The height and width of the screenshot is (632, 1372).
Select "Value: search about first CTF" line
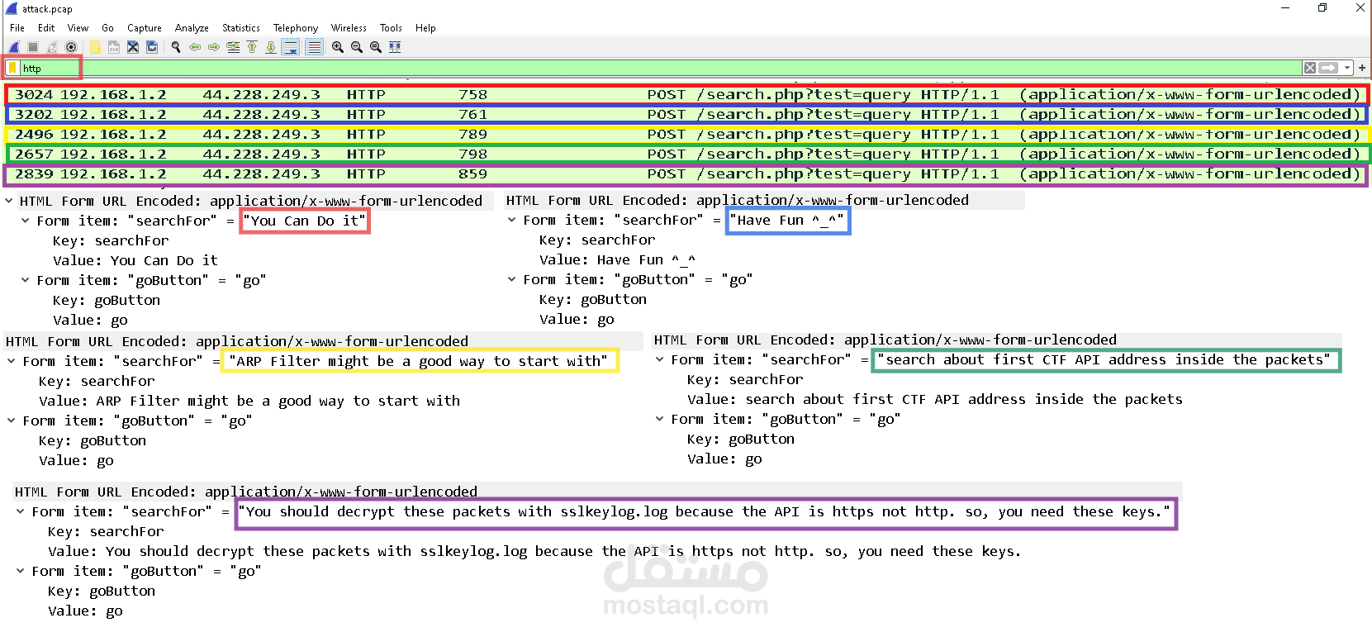click(934, 399)
